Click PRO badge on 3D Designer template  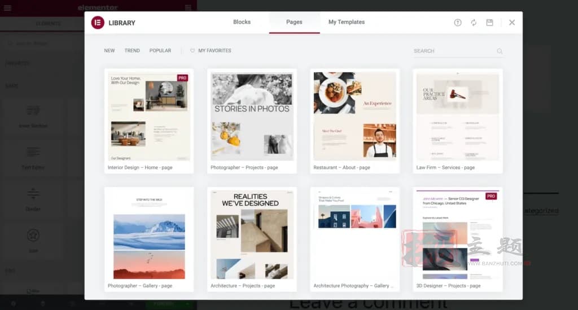[491, 196]
